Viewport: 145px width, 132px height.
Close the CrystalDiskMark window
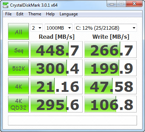[134, 4]
